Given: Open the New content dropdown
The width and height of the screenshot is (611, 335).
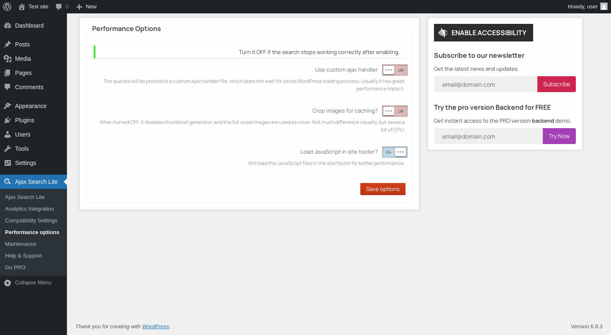Looking at the screenshot, I should click(87, 6).
